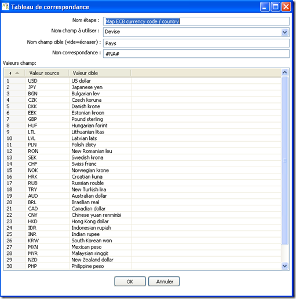Click the vertical scrollbar thumb
Screen dimensions: 296x299
284,161
